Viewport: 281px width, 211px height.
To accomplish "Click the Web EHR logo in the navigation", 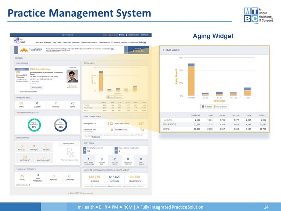I will [x=143, y=42].
